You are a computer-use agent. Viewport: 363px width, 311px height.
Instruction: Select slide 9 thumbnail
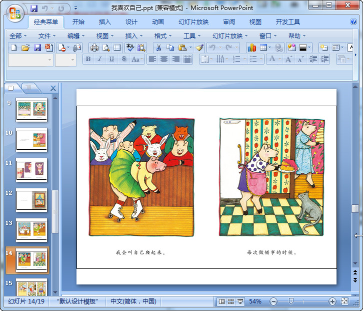(31, 110)
